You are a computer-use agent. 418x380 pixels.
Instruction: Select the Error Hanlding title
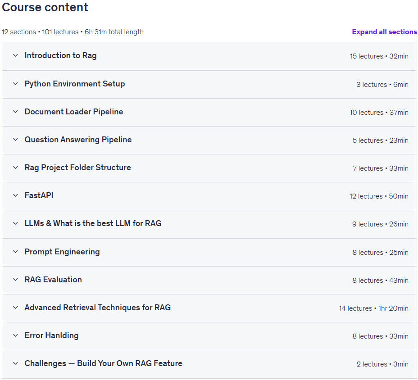click(x=51, y=335)
